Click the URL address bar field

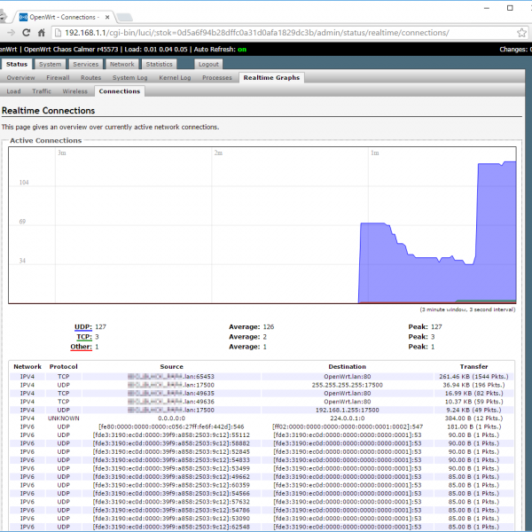266,33
